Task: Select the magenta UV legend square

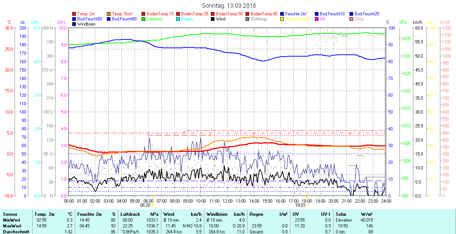Action: tap(317, 19)
